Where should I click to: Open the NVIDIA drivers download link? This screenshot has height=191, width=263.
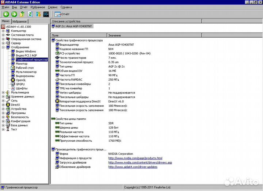point(140,163)
